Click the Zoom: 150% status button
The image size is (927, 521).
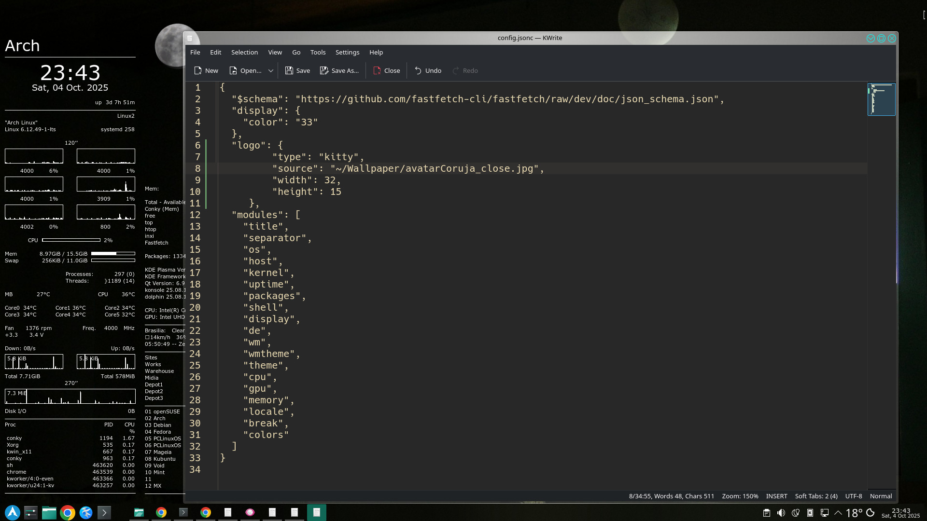pyautogui.click(x=740, y=496)
